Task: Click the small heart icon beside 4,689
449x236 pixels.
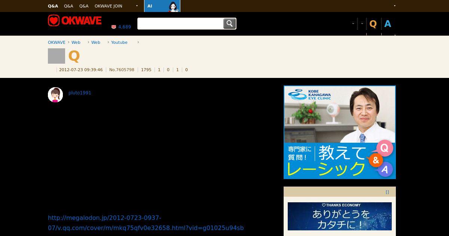Action: point(114,27)
